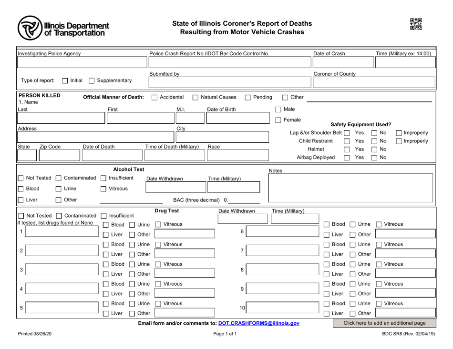The height and width of the screenshot is (349, 453).
Task: Mark Airbag Deployed as Yes
Action: (x=347, y=157)
